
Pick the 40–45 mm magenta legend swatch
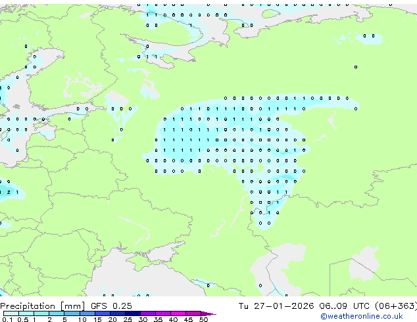tap(178, 313)
